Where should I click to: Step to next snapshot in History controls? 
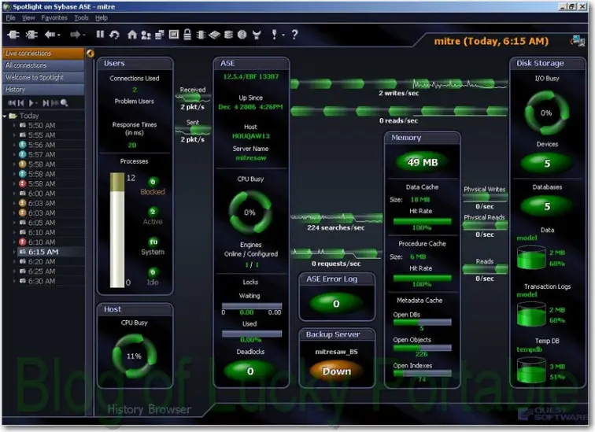46,103
